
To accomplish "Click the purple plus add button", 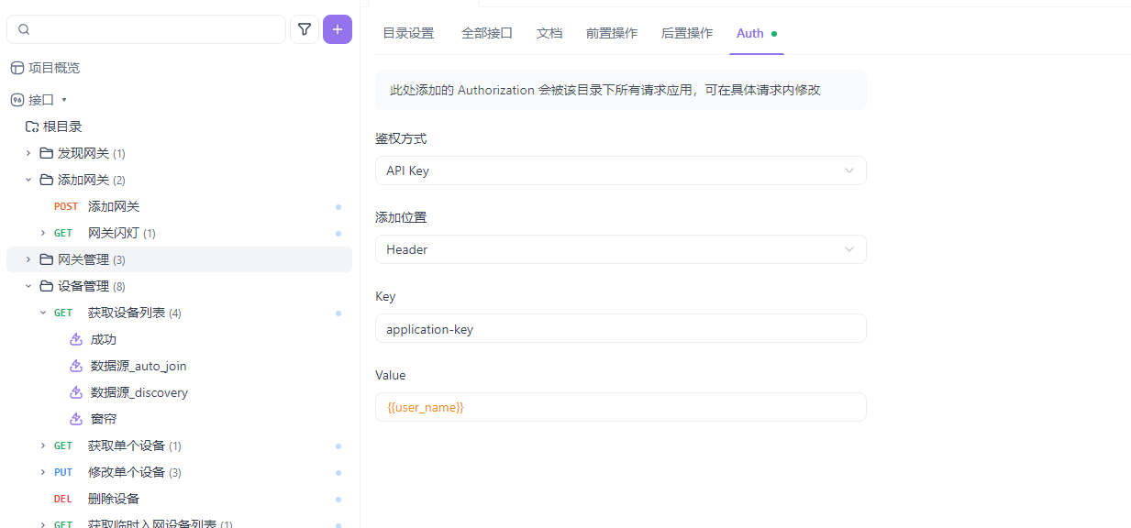I will (337, 29).
